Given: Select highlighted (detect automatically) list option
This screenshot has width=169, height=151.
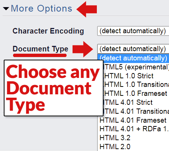Looking at the screenshot, I should point(133,58).
